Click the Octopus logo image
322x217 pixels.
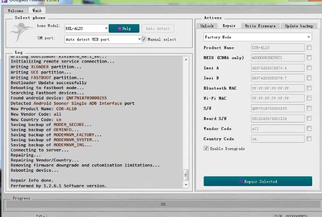pos(21,32)
